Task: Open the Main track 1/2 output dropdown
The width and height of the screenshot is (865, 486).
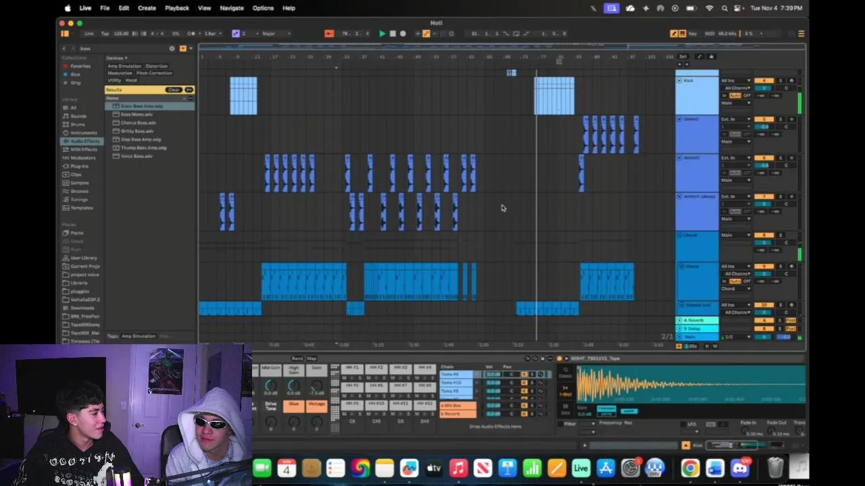Action: [x=735, y=337]
